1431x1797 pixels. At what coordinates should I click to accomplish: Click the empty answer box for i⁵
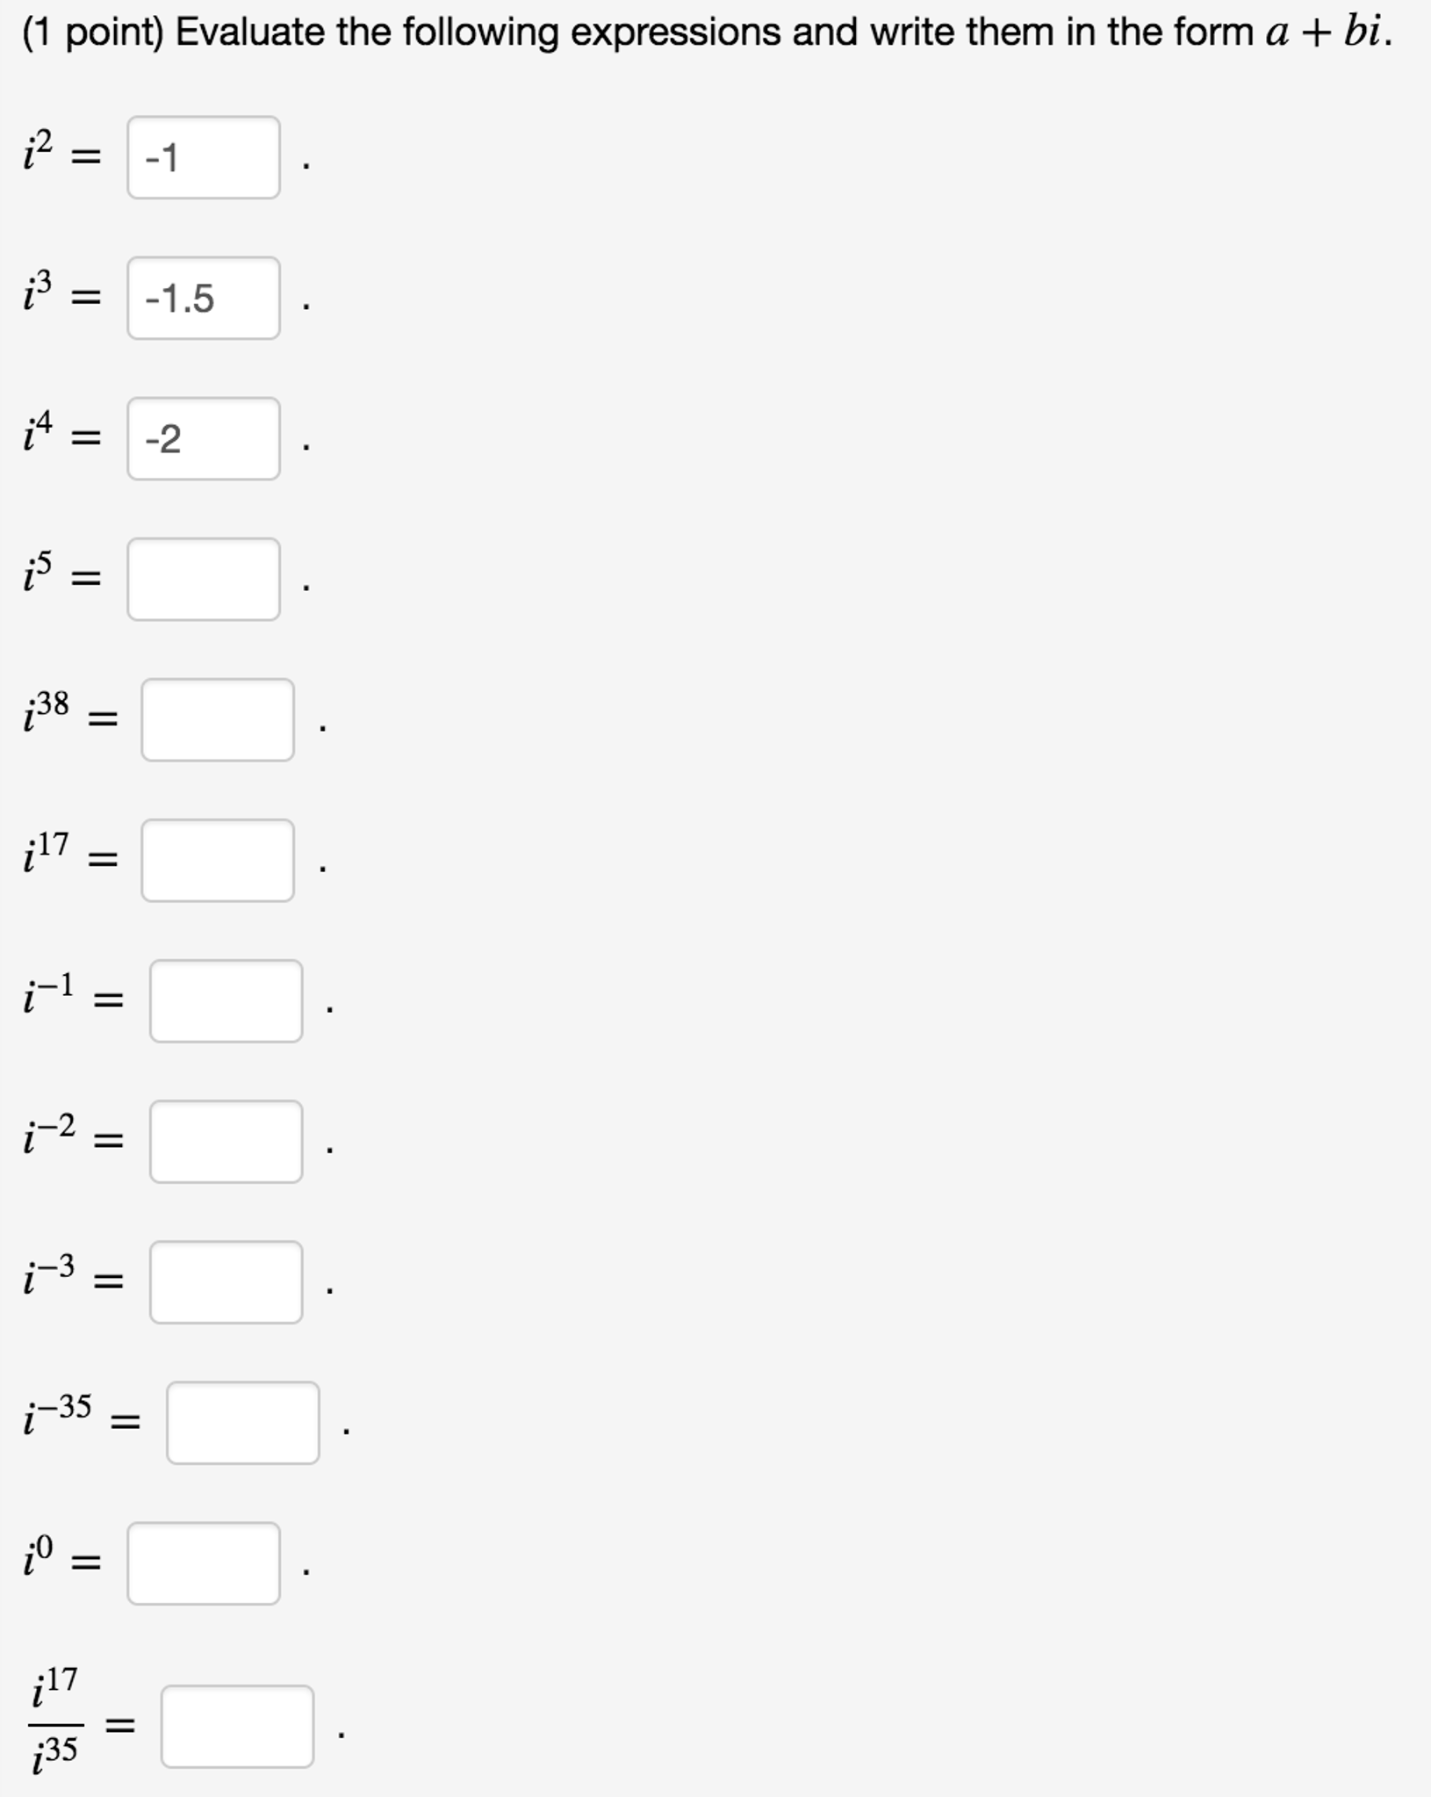204,579
